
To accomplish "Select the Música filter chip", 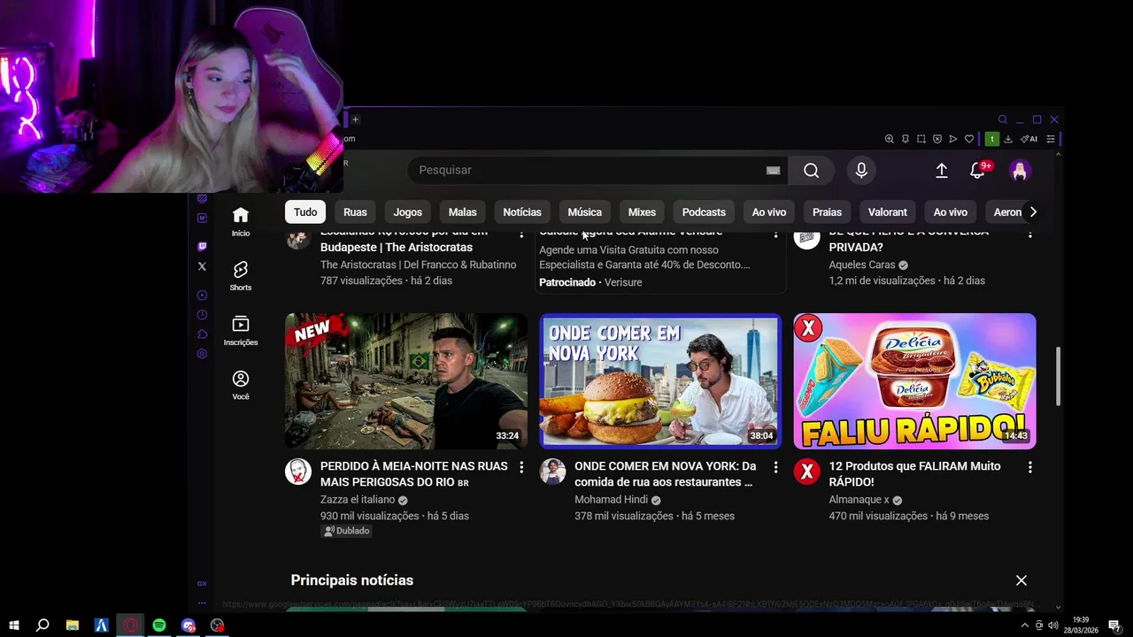I will (x=584, y=212).
